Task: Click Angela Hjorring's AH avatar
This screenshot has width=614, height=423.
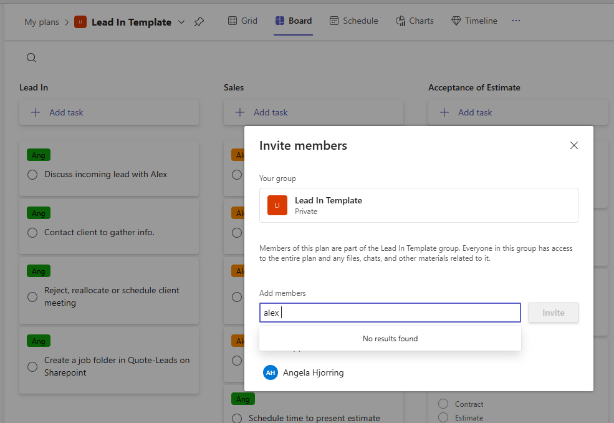Action: 271,372
